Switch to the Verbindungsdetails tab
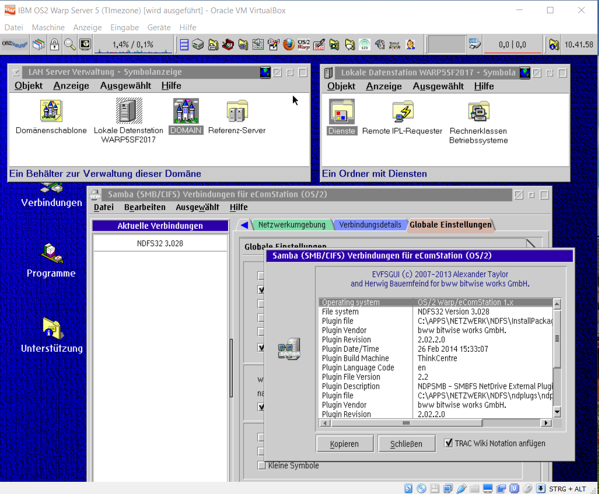 pyautogui.click(x=370, y=224)
